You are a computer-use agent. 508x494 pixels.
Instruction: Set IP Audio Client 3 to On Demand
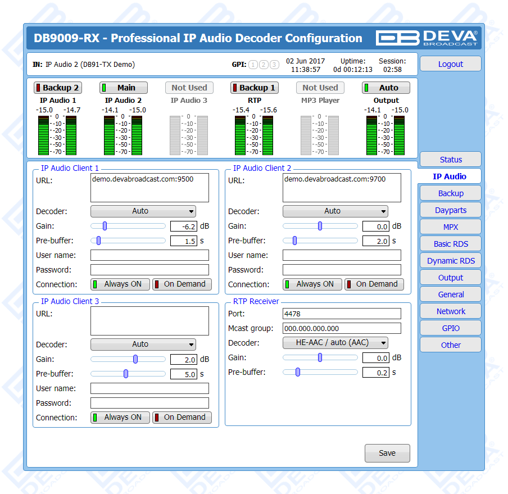182,418
